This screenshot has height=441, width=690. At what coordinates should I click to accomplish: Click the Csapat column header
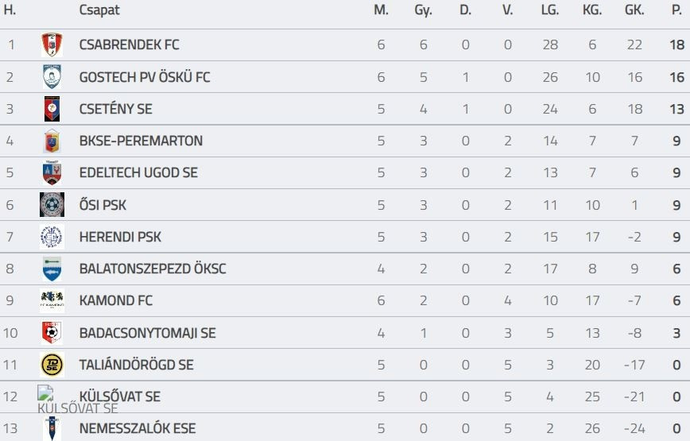point(99,10)
